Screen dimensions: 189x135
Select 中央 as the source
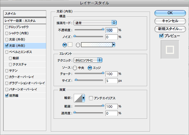(x=75, y=68)
